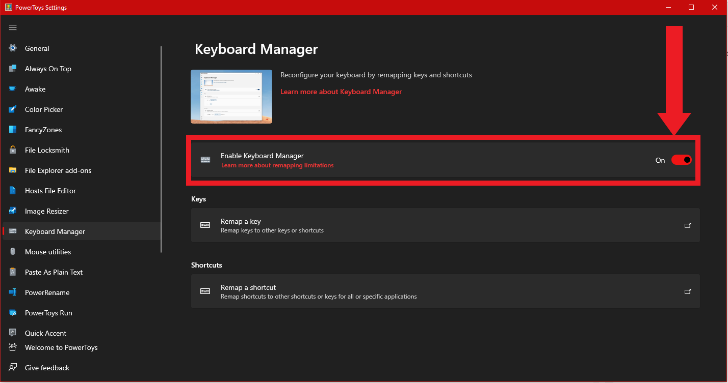This screenshot has width=728, height=383.
Task: Select File Locksmith in sidebar
Action: [x=82, y=150]
